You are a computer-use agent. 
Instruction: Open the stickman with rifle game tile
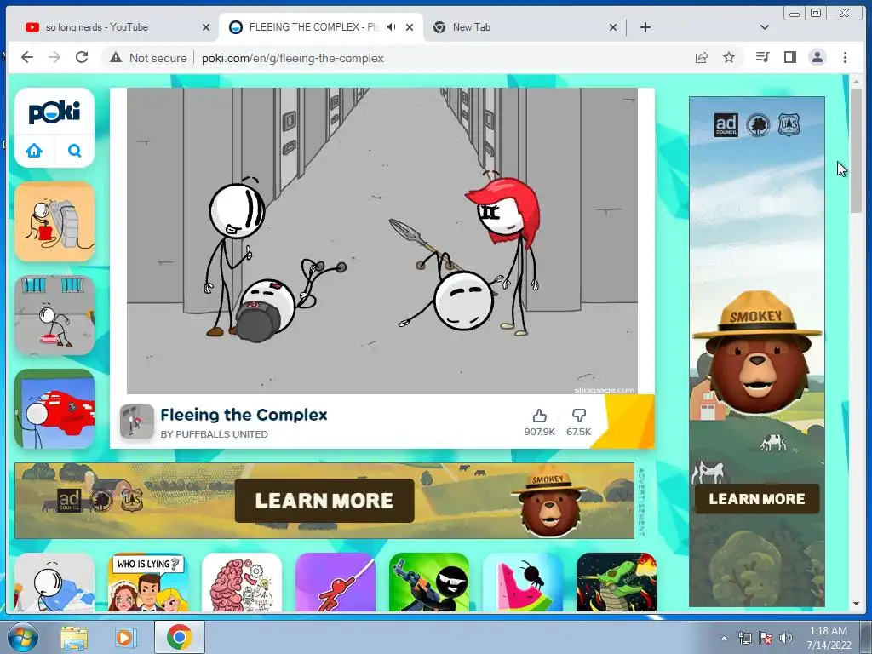click(429, 582)
